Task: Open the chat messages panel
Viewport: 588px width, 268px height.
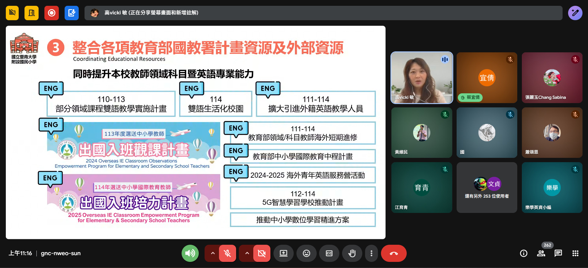Action: (x=558, y=253)
